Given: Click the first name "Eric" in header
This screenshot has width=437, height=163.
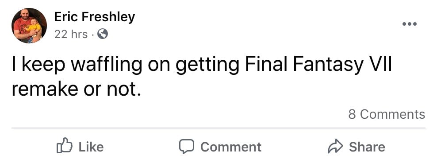Looking at the screenshot, I should click(x=66, y=17).
